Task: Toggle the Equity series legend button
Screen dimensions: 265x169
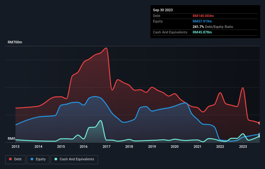Action: pos(38,159)
